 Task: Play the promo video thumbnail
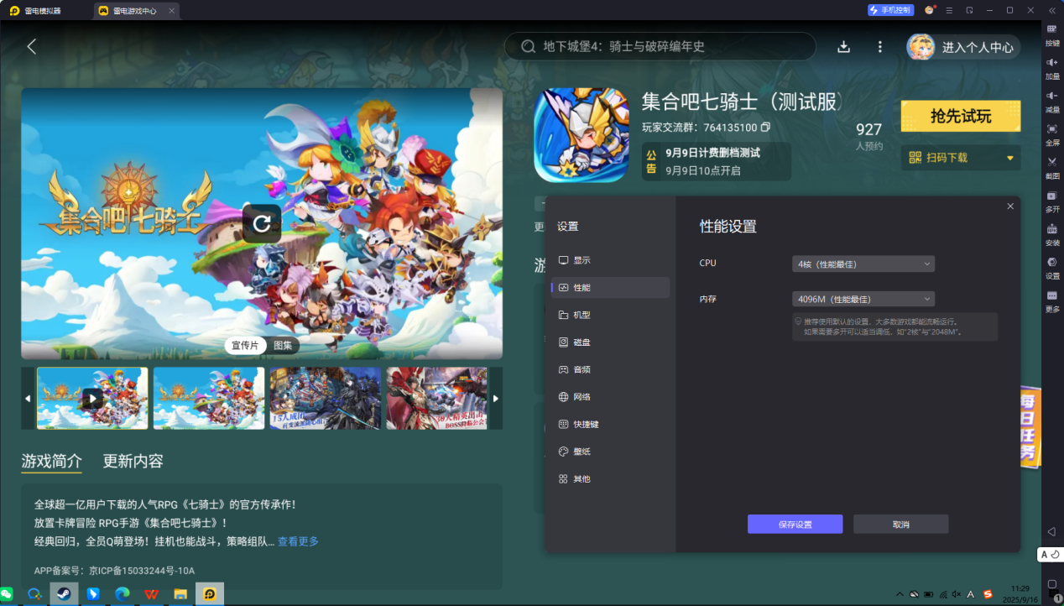[92, 398]
